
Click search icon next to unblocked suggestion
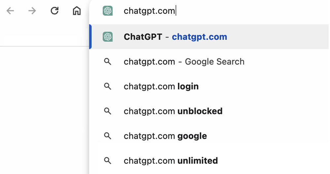click(108, 111)
